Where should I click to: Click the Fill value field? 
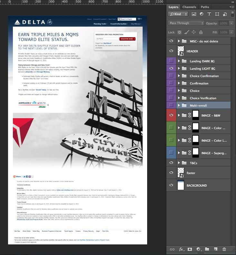[x=224, y=32]
